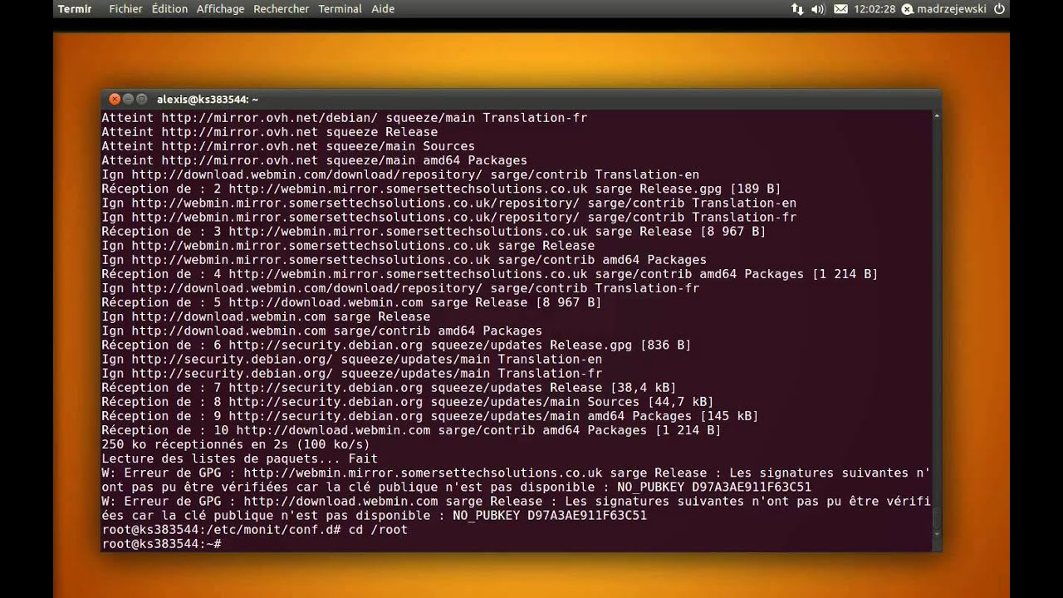Open the Rechercher menu
Screen dimensions: 1063x598
[x=281, y=9]
